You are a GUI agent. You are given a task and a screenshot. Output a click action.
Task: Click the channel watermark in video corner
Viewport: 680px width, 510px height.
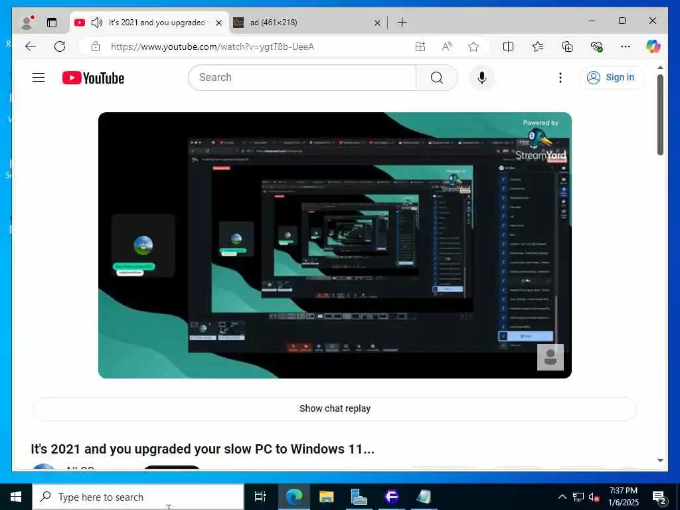pyautogui.click(x=551, y=357)
